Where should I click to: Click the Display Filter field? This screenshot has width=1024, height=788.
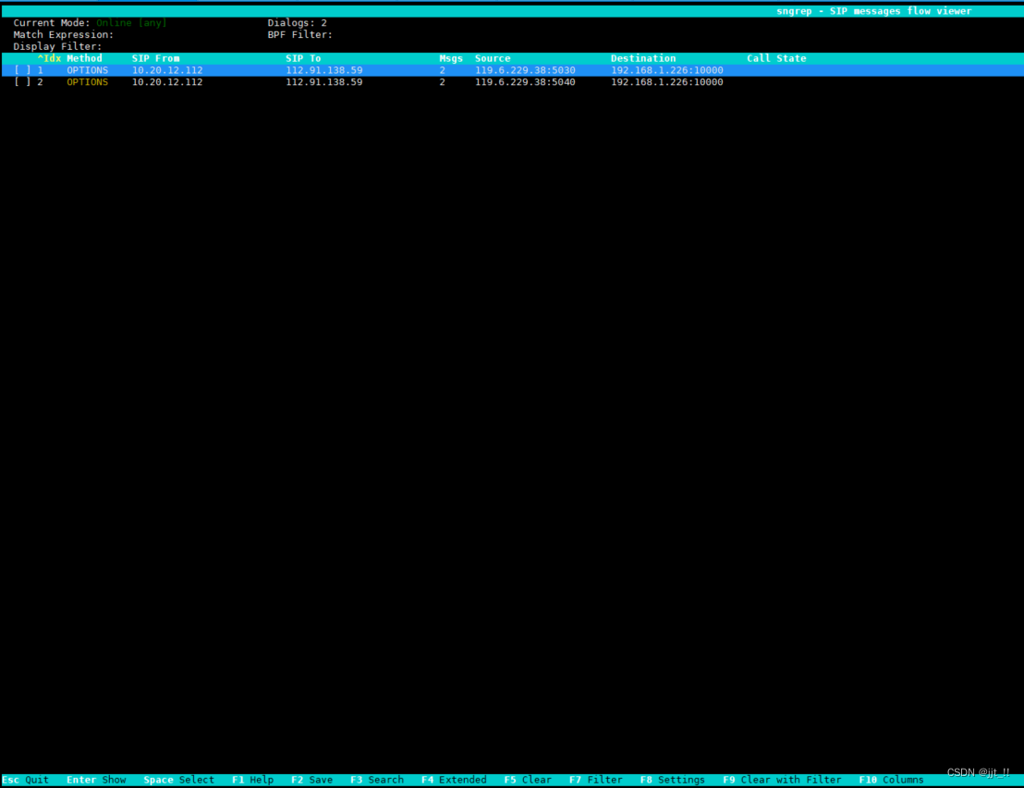[57, 46]
